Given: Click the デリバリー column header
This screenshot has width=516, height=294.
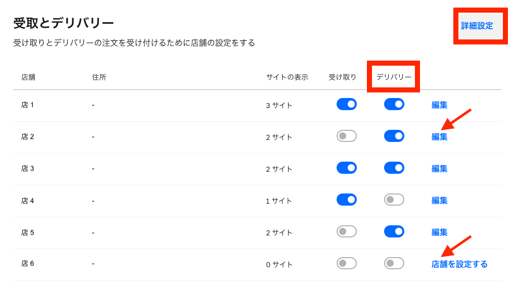Looking at the screenshot, I should (x=394, y=77).
